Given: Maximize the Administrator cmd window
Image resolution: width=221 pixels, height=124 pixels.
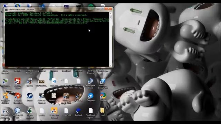Looking at the screenshot, I should coord(102,9).
